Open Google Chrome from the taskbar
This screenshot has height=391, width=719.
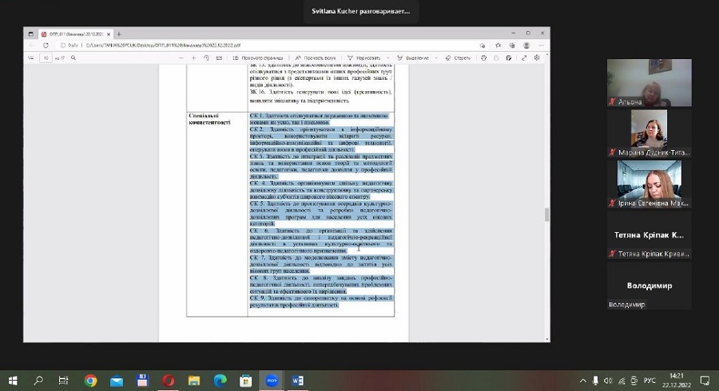click(90, 381)
